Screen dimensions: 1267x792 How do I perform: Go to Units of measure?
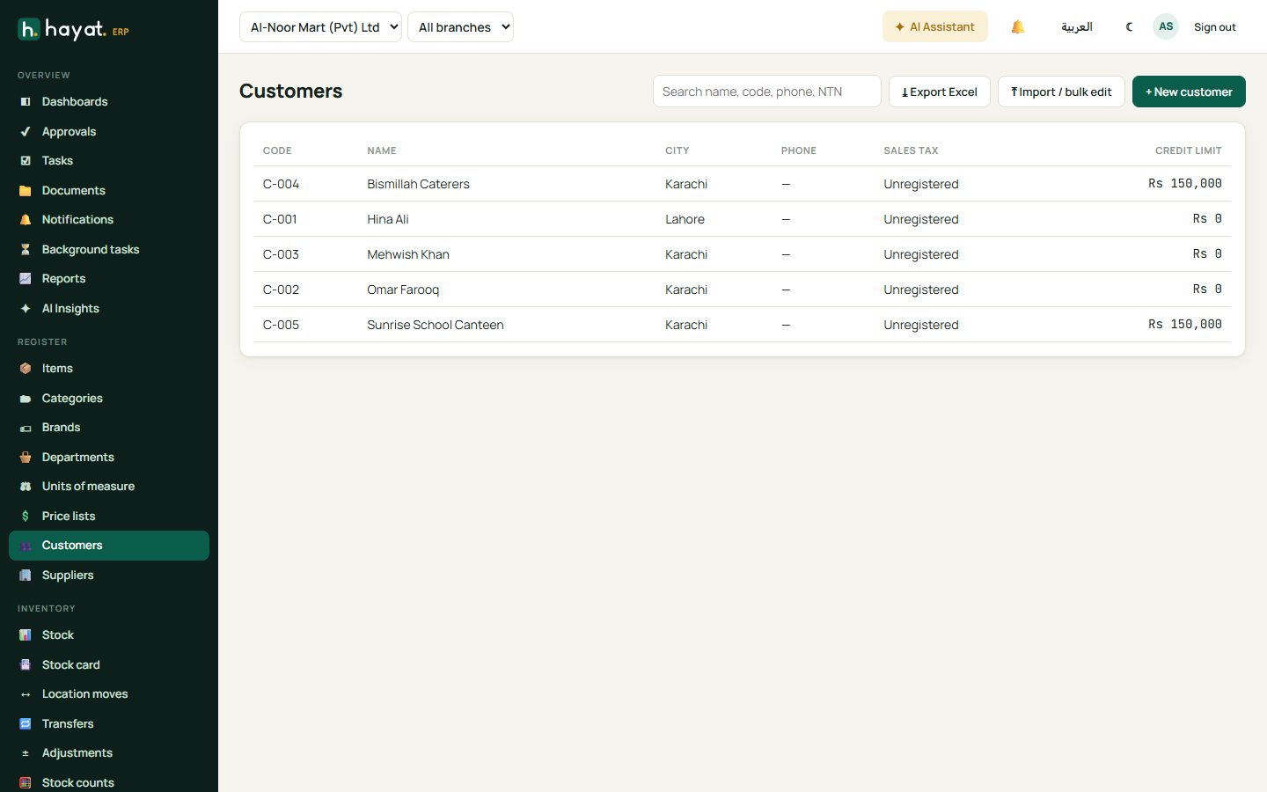[109, 487]
